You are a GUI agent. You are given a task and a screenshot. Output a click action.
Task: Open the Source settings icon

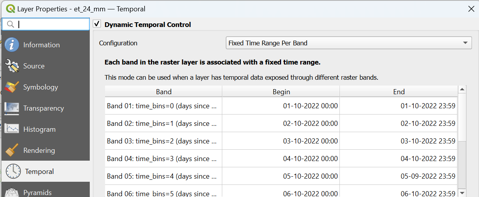[x=12, y=66]
